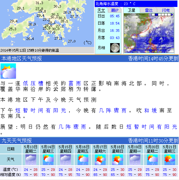Image resolution: width=179 pixels, height=180 pixels.
Task: Click the weather icon for 5月16日 星期五
Action: click(x=83, y=160)
